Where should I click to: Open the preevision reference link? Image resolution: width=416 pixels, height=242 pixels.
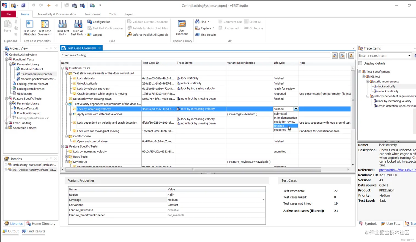click(397, 170)
